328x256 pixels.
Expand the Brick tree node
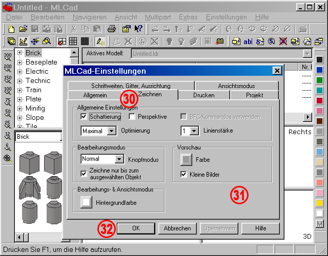tap(19, 52)
